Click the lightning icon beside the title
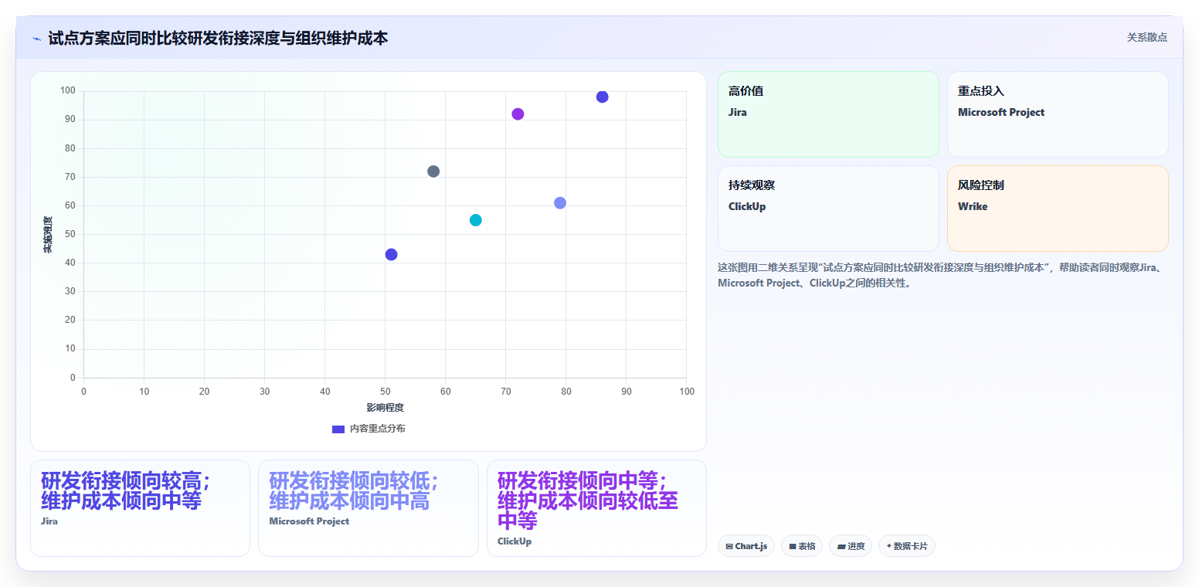This screenshot has width=1199, height=587. point(36,38)
